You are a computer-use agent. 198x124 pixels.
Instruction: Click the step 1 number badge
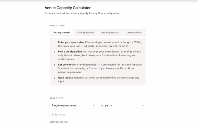click(x=54, y=42)
